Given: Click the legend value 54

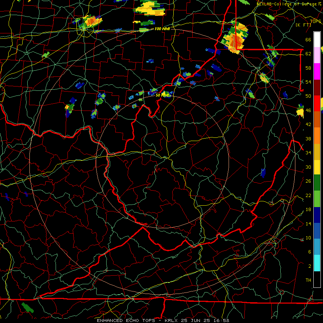Looking at the screenshot, I should tap(308, 82).
